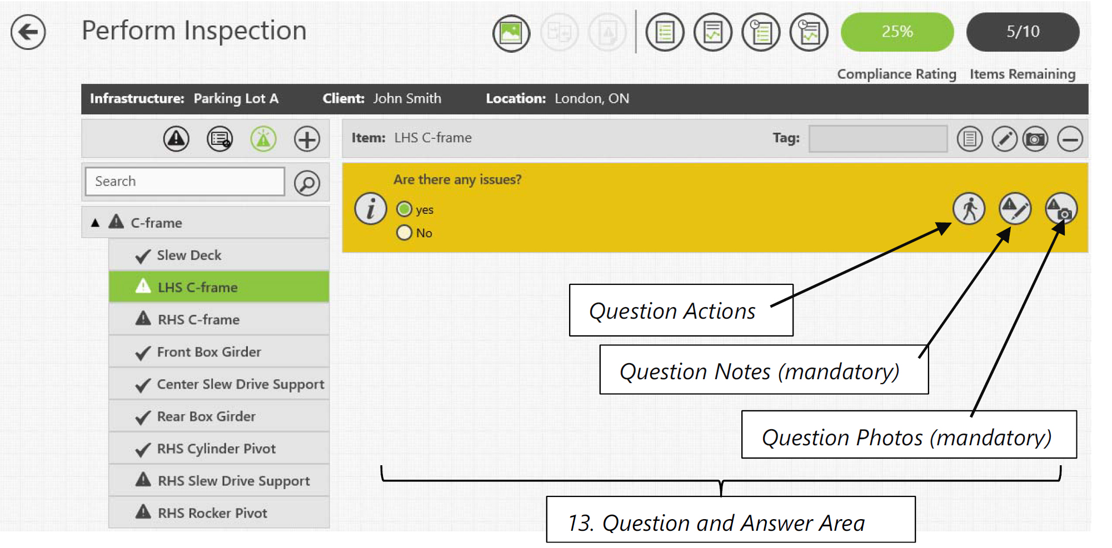Click the Question Actions walking-person icon
The image size is (1112, 548).
coord(969,209)
